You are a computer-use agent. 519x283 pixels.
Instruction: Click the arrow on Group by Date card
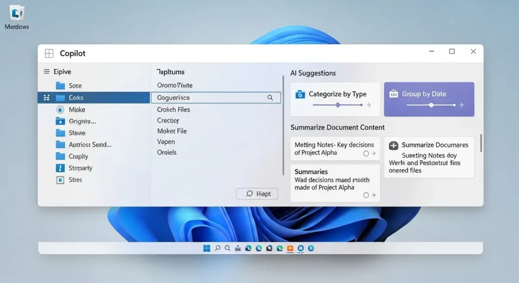(x=461, y=105)
